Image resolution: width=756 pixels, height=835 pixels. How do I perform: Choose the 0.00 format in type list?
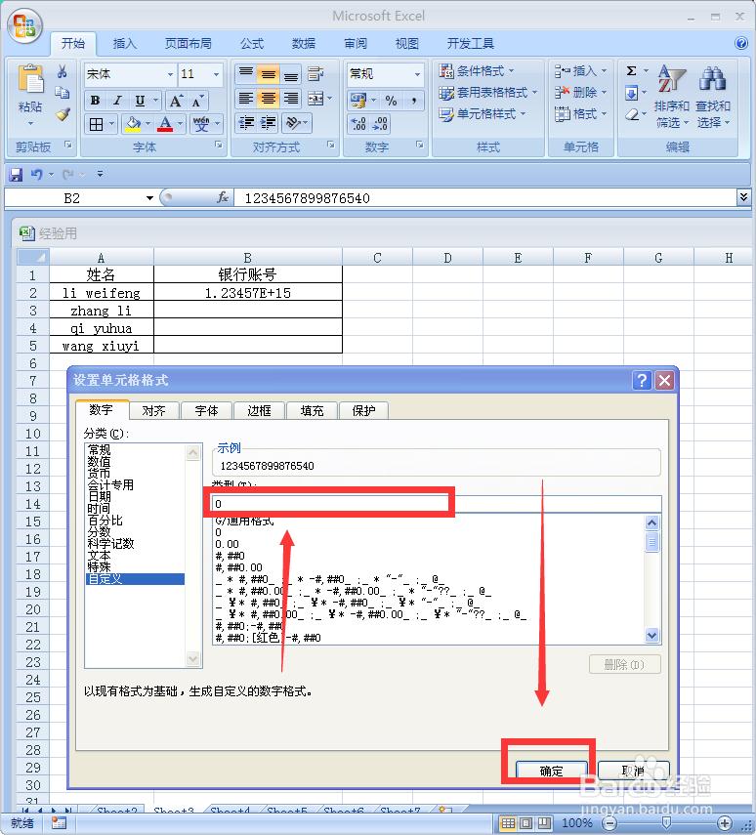click(227, 544)
